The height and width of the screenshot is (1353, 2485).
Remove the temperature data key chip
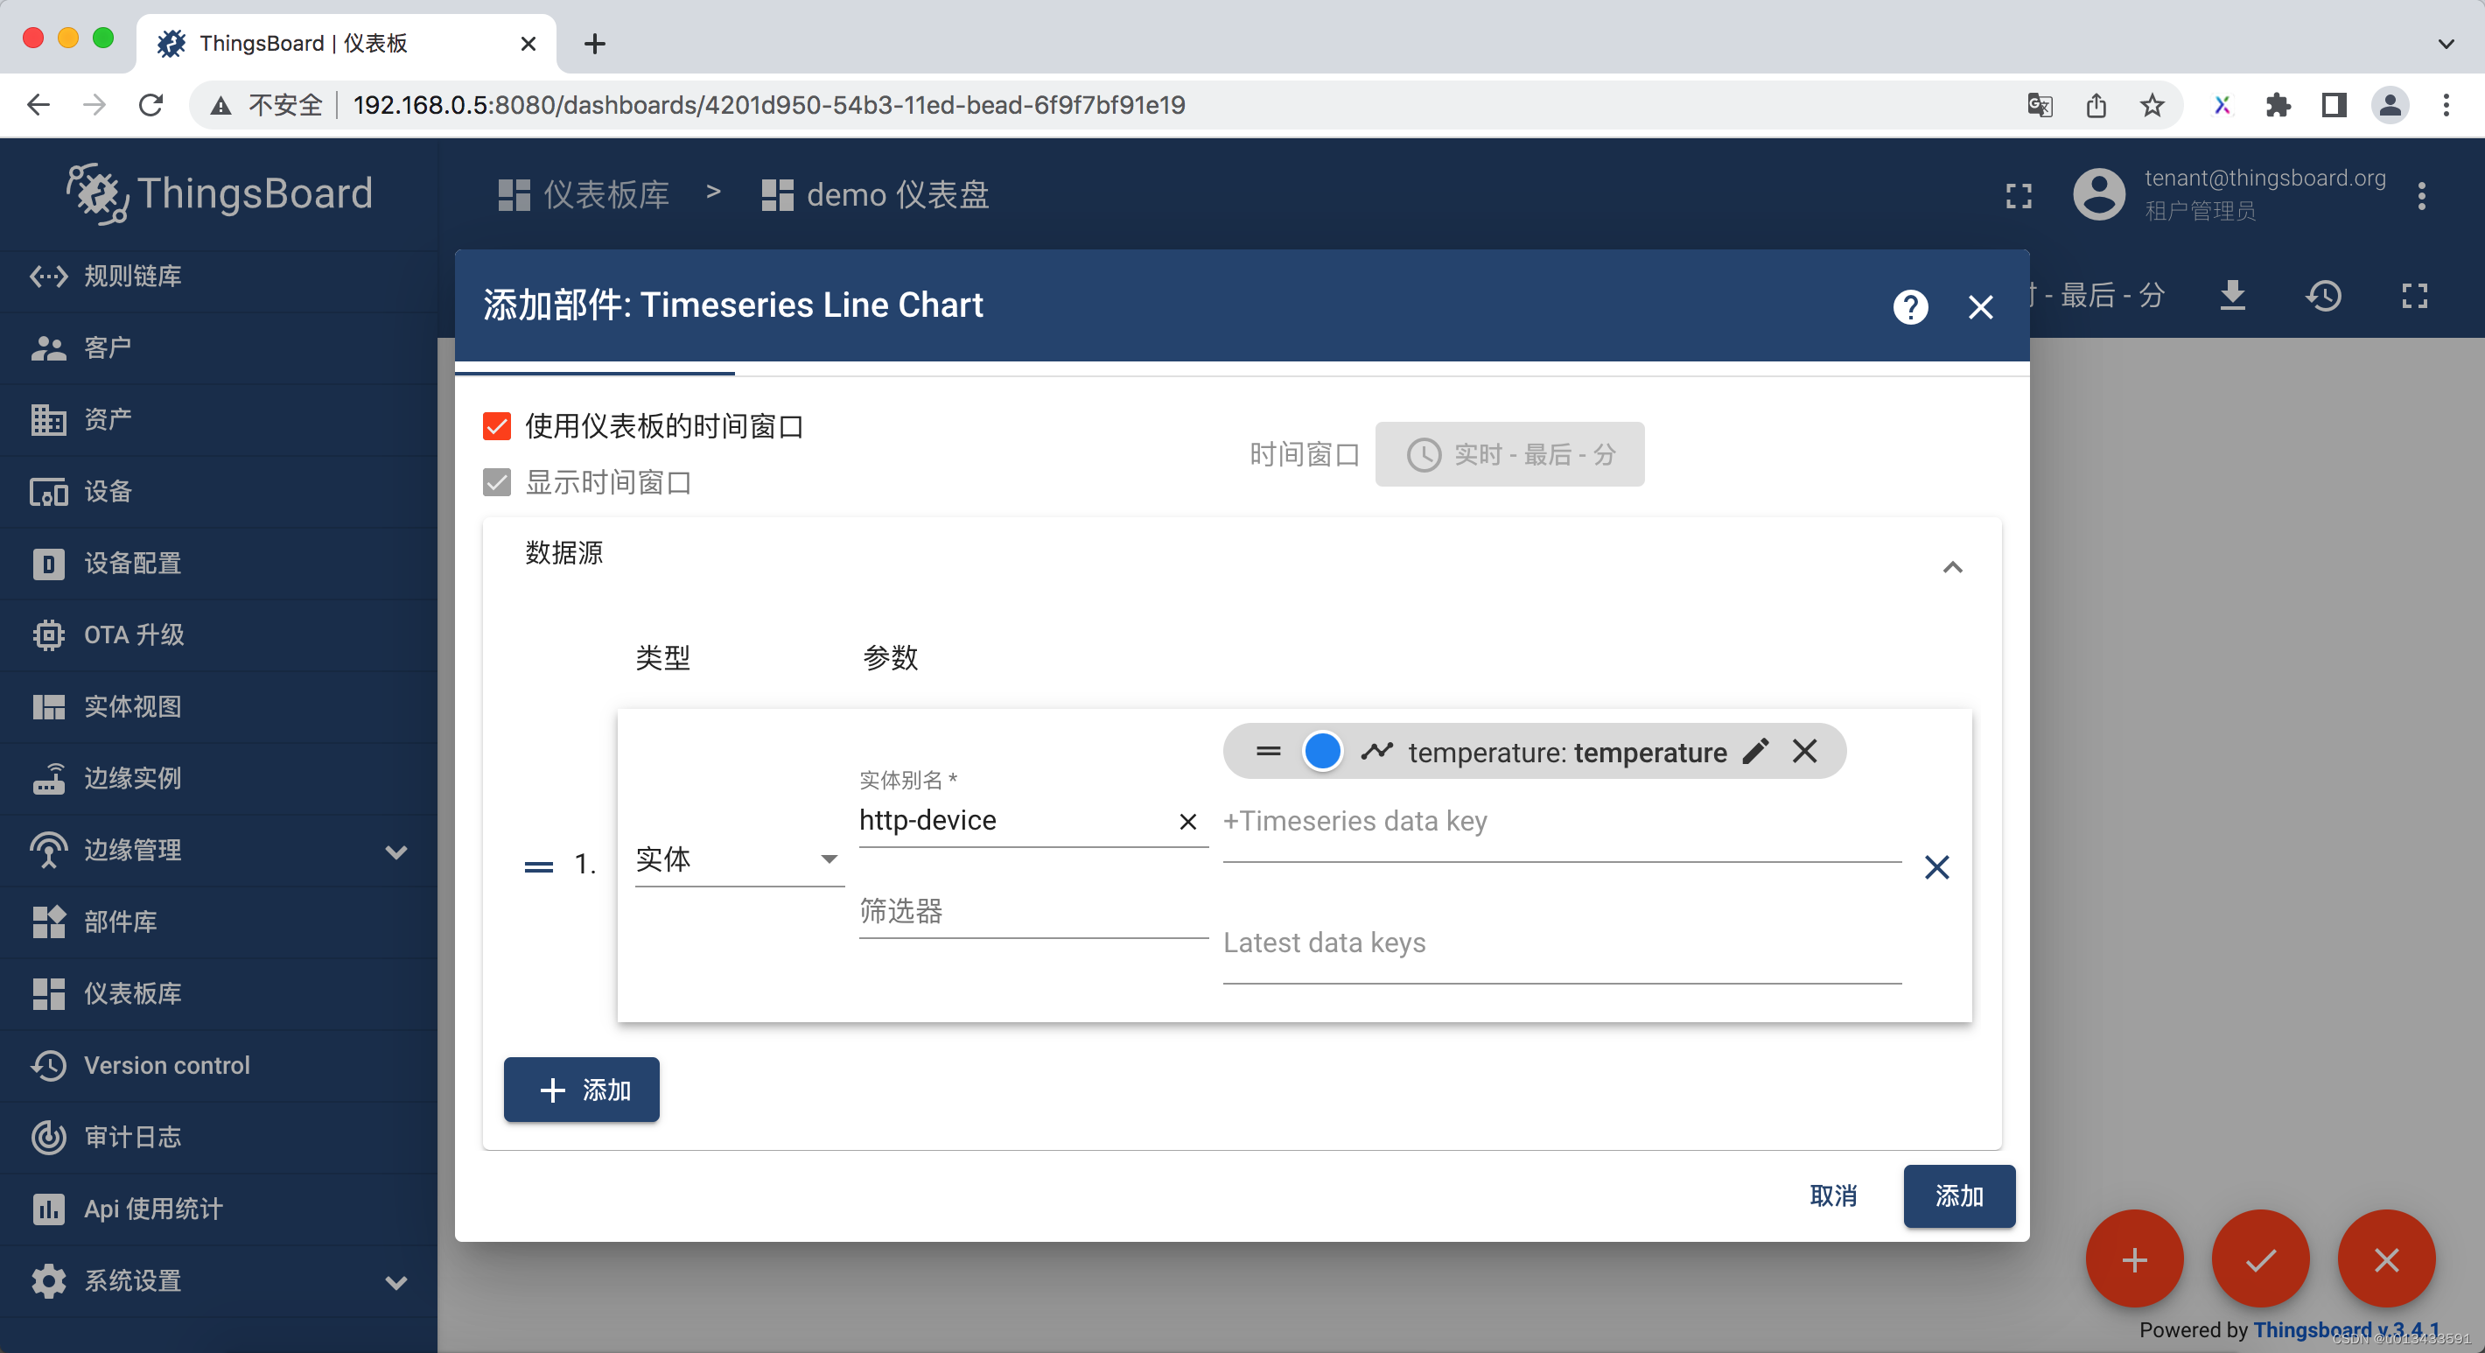click(x=1805, y=751)
